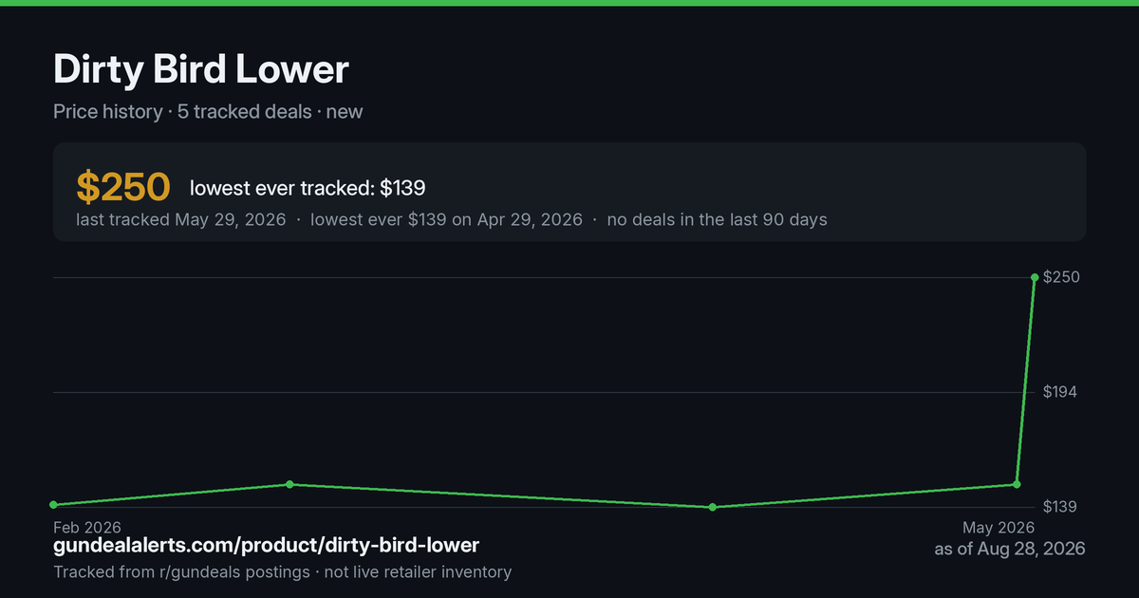1139x598 pixels.
Task: Click the $194 axis label
Action: (1062, 392)
